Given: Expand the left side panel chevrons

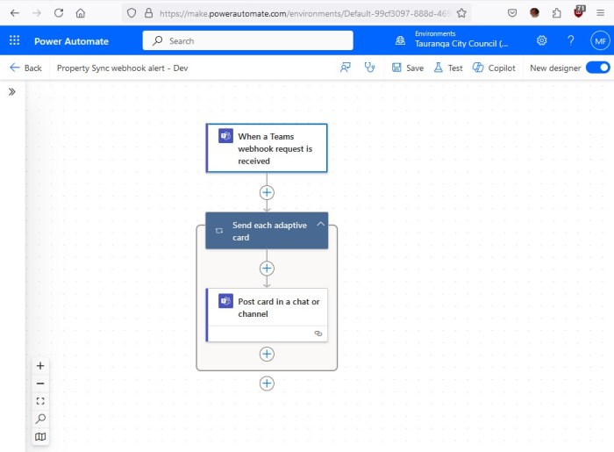Looking at the screenshot, I should pos(12,91).
